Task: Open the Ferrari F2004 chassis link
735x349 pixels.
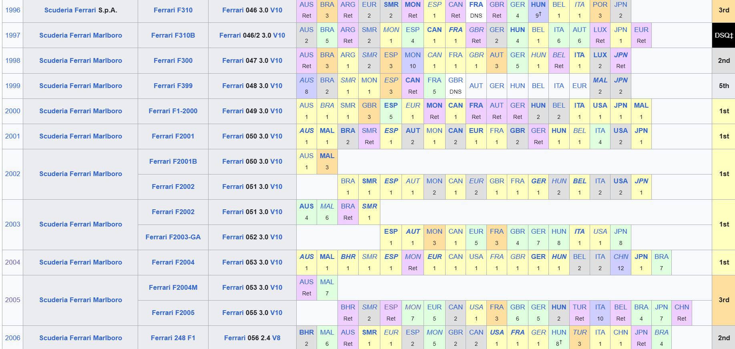Action: pyautogui.click(x=173, y=262)
